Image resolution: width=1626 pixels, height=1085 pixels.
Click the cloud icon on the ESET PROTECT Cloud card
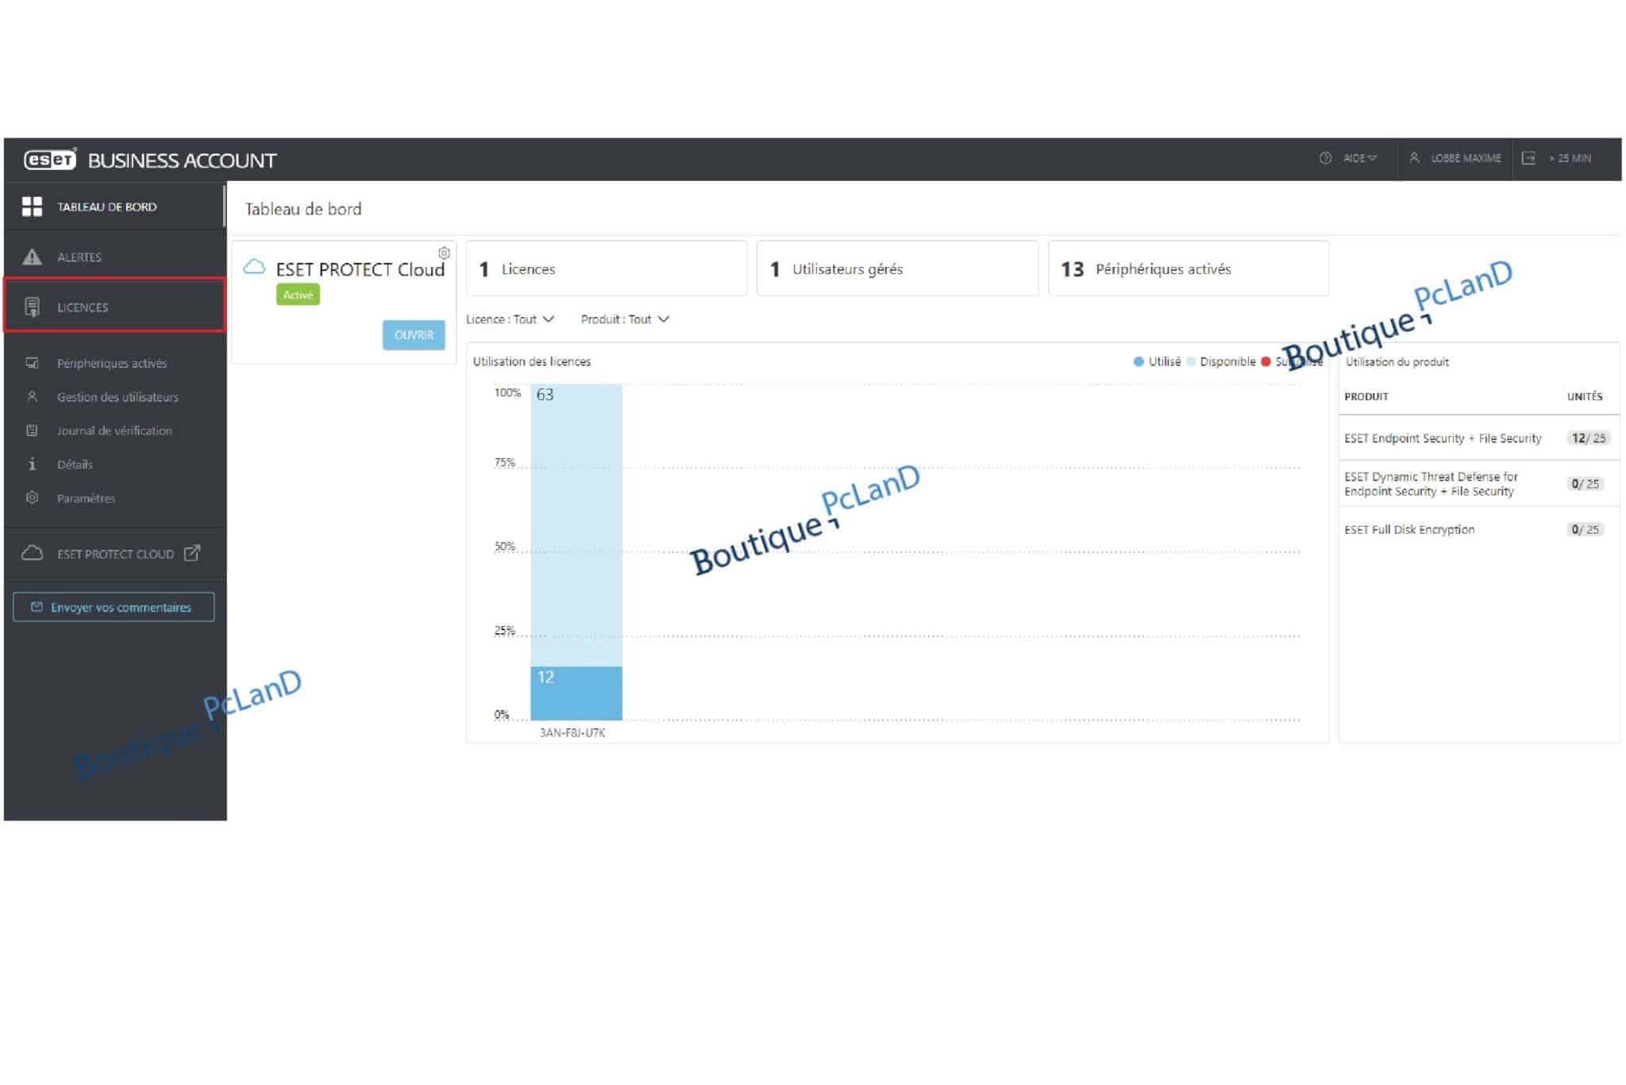[254, 267]
